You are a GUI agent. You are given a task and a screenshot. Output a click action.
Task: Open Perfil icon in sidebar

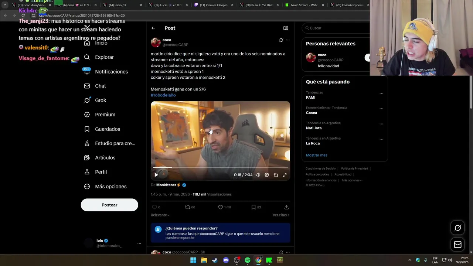[x=87, y=172]
